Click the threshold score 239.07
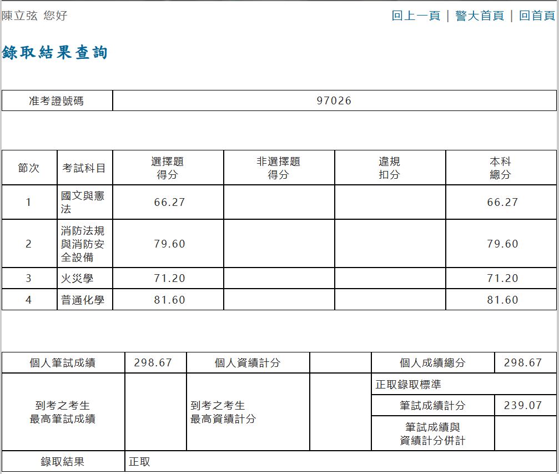 click(x=523, y=405)
